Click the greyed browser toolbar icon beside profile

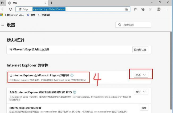coord(151,9)
